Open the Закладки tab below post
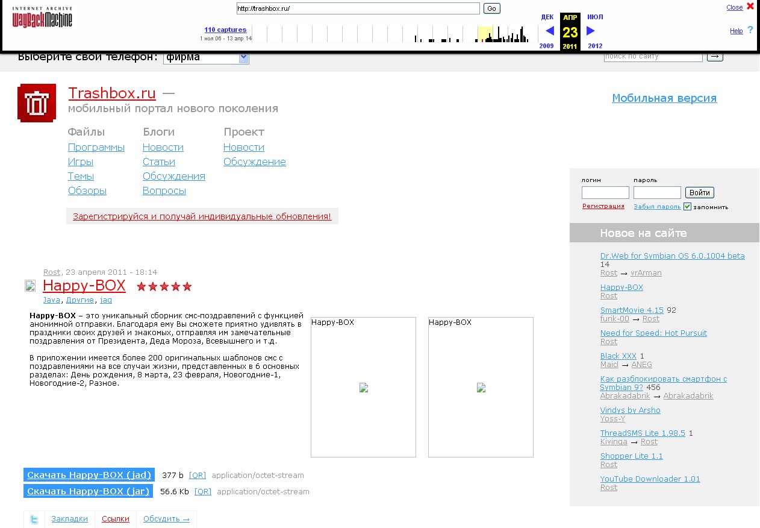760x528 pixels. pyautogui.click(x=69, y=519)
